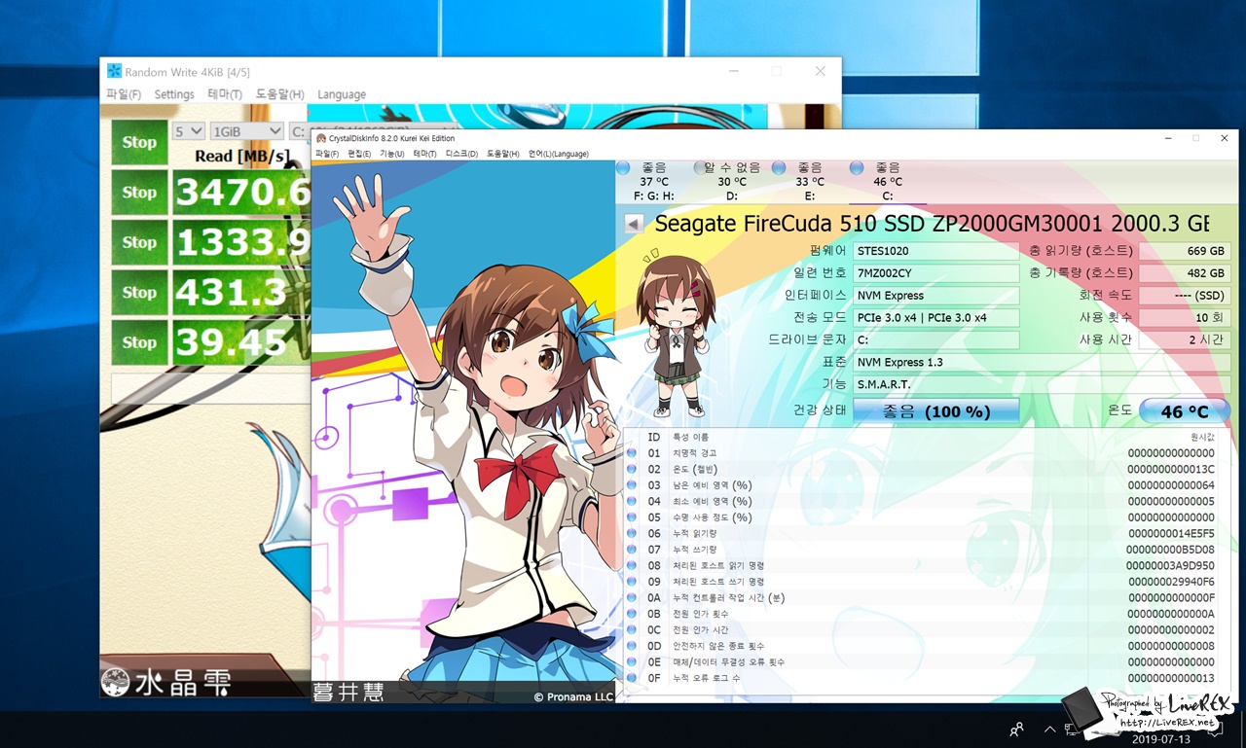Open the taskbar People icon
Viewport: 1246px width, 748px height.
pos(1016,729)
